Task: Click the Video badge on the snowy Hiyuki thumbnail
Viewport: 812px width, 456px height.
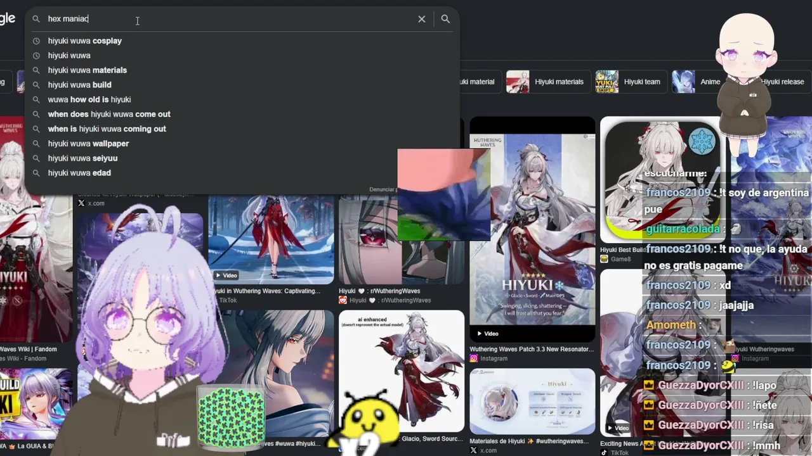Action: coord(226,275)
